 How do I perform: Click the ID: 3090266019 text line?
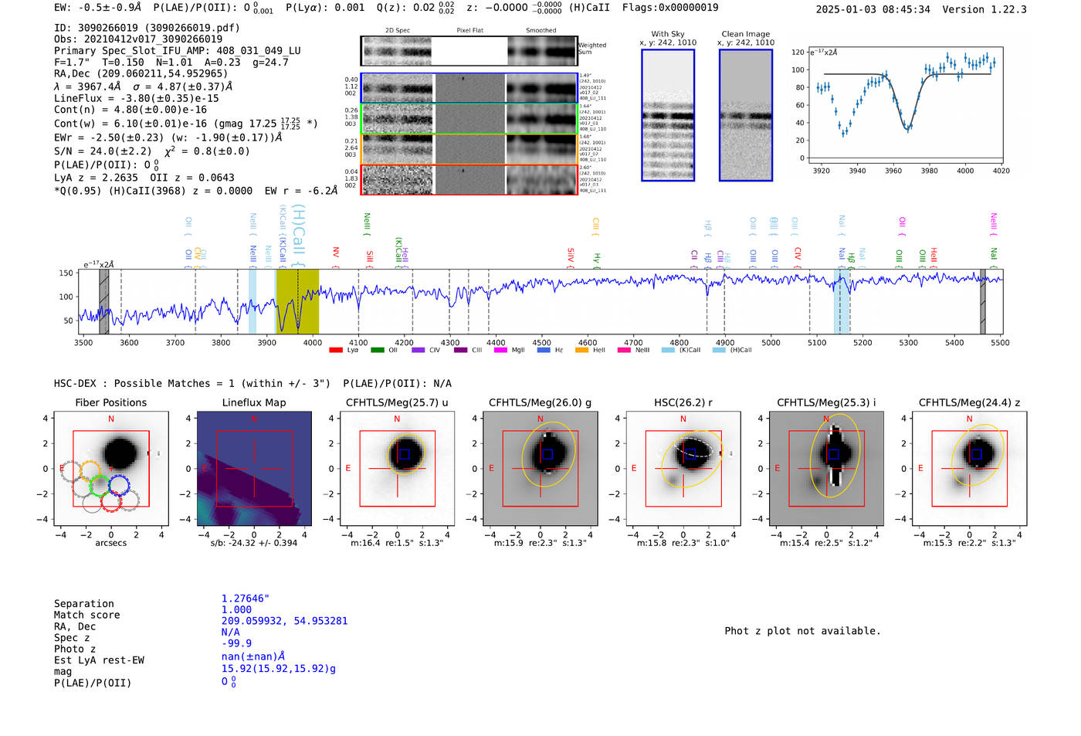pos(147,28)
